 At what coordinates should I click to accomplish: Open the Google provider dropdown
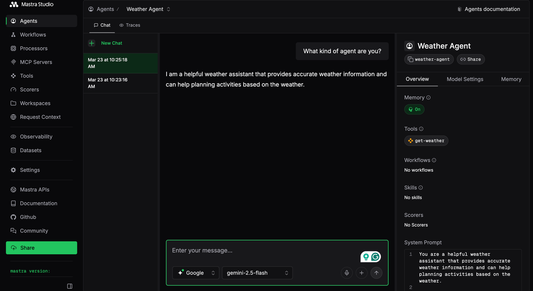(x=196, y=273)
